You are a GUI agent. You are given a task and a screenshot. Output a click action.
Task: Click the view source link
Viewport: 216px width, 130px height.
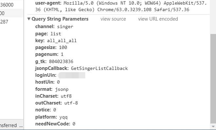click(x=113, y=19)
